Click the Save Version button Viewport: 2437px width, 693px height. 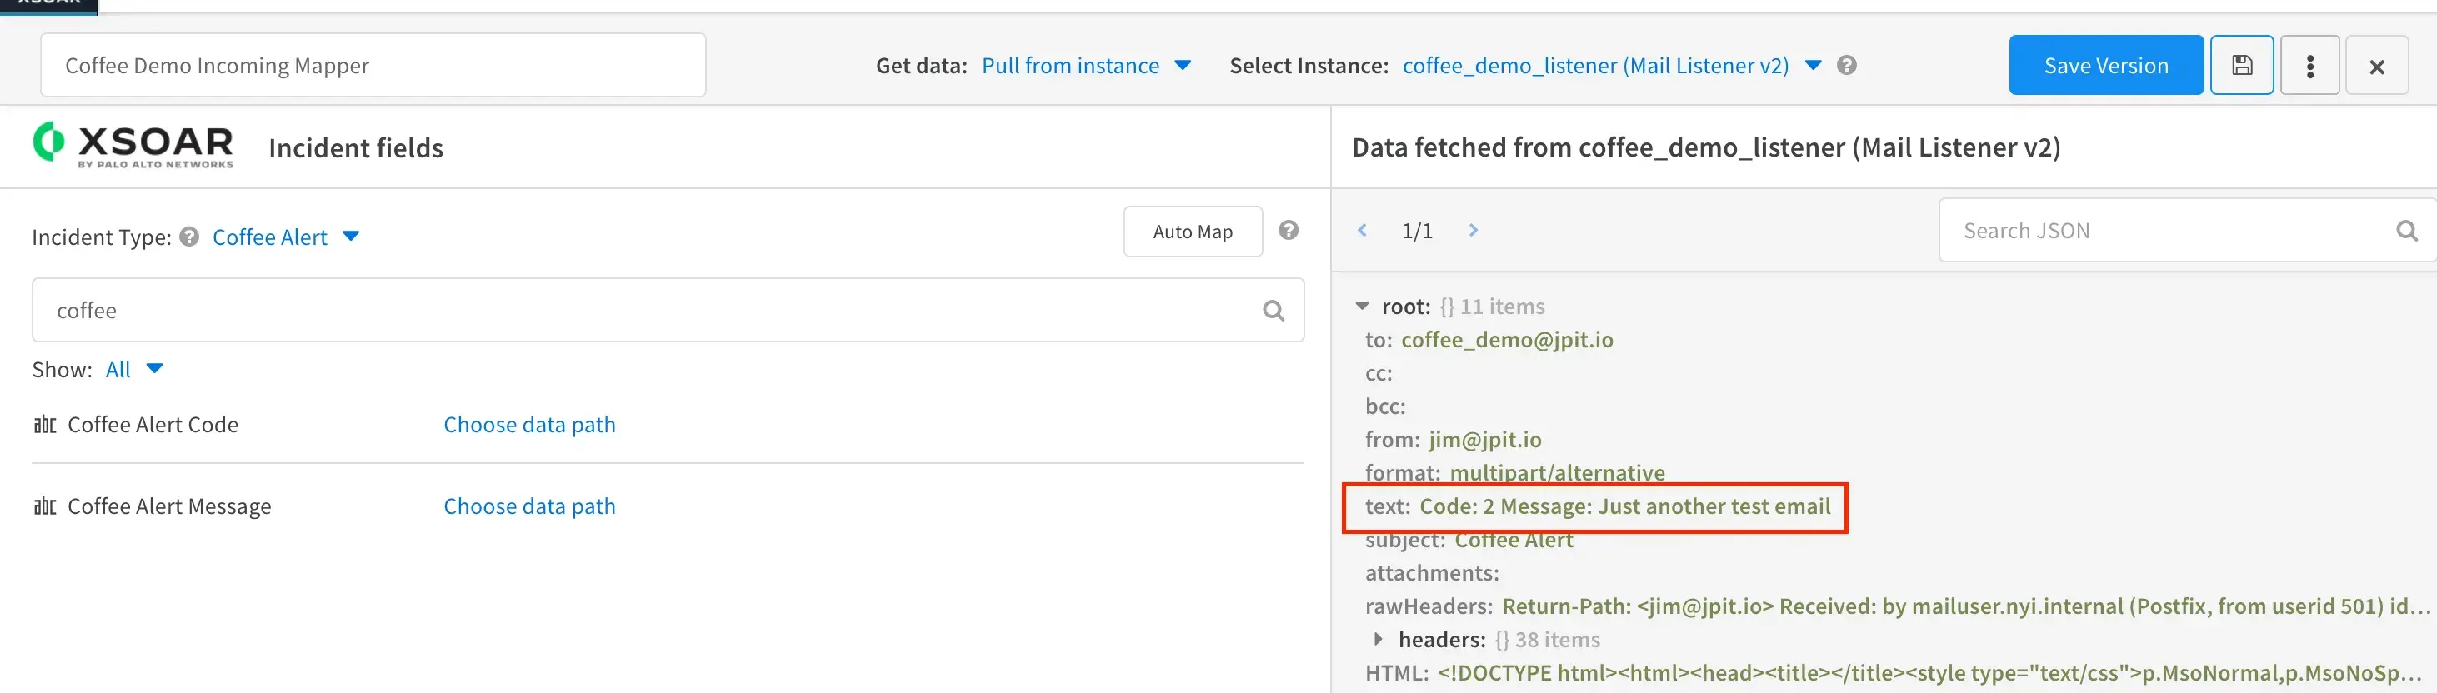2105,65
